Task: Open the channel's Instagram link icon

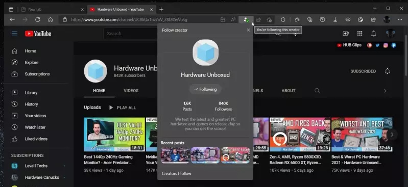Action: [386, 45]
